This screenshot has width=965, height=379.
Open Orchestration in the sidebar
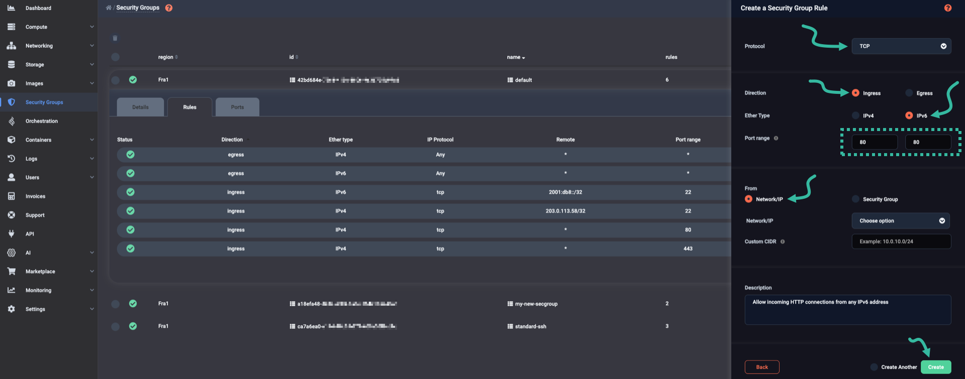click(49, 121)
